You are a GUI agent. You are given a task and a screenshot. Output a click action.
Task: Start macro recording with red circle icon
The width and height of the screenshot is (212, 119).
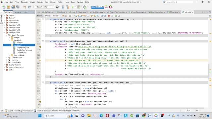coord(109,16)
